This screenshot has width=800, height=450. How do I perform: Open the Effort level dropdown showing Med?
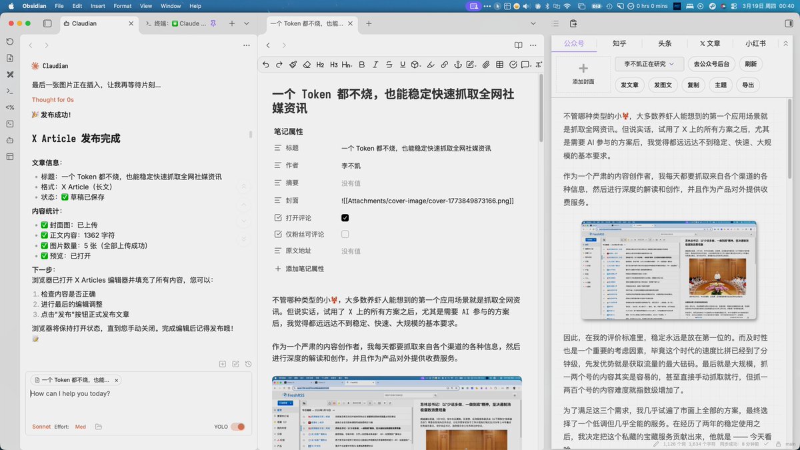pos(80,426)
